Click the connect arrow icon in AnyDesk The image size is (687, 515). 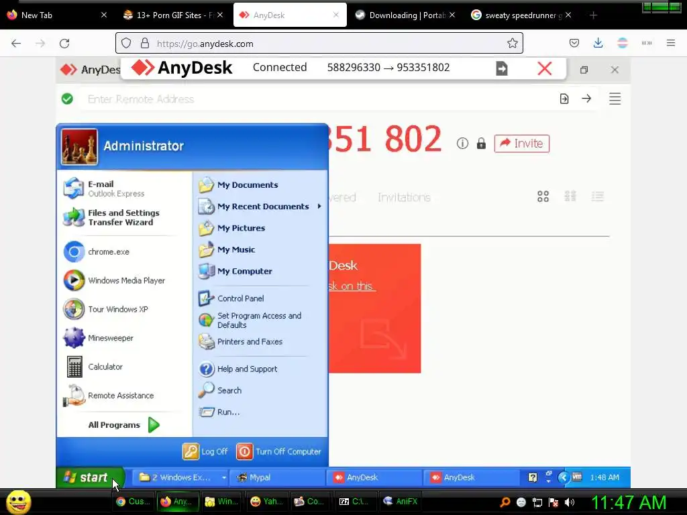click(x=586, y=99)
